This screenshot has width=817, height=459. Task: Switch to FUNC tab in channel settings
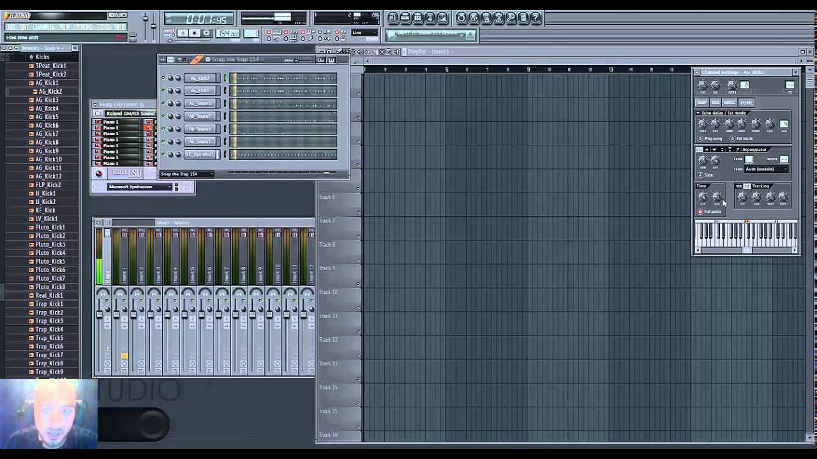tap(747, 103)
